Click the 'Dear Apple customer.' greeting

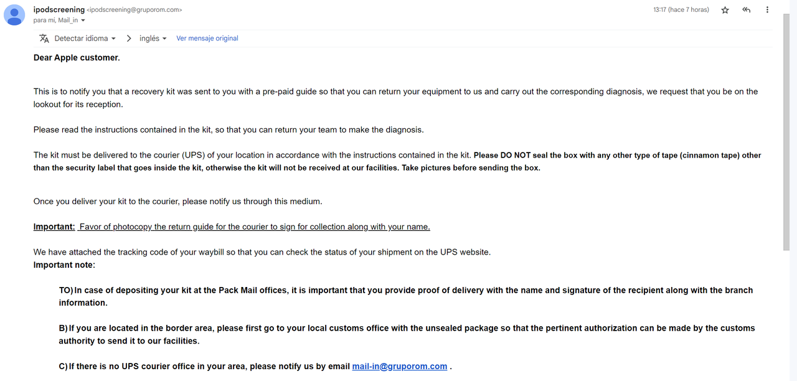tap(77, 57)
